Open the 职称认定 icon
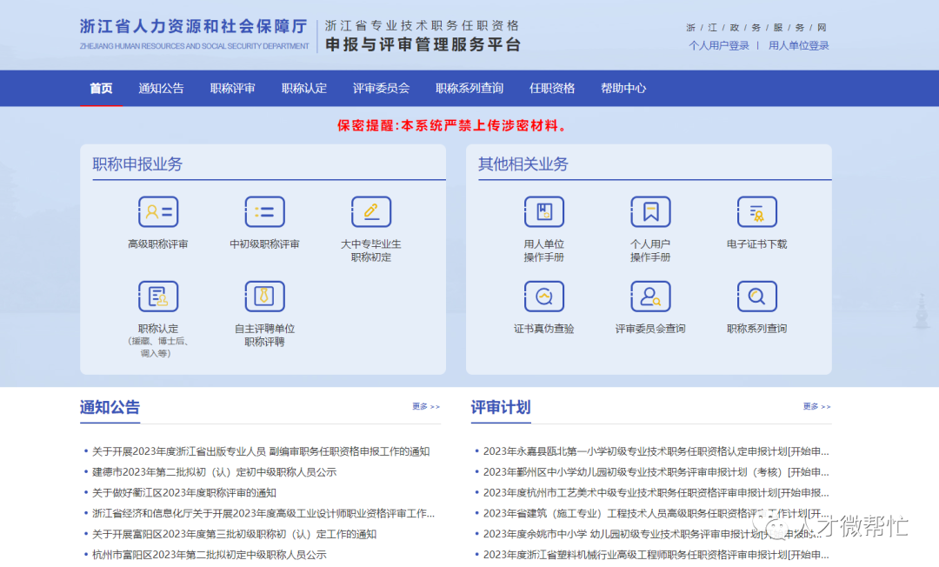939x567 pixels. pyautogui.click(x=158, y=296)
